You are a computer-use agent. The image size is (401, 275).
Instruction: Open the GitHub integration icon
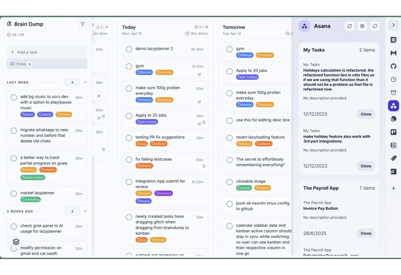point(393,66)
